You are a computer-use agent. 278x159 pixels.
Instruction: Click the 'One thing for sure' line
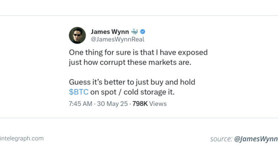tap(138, 53)
